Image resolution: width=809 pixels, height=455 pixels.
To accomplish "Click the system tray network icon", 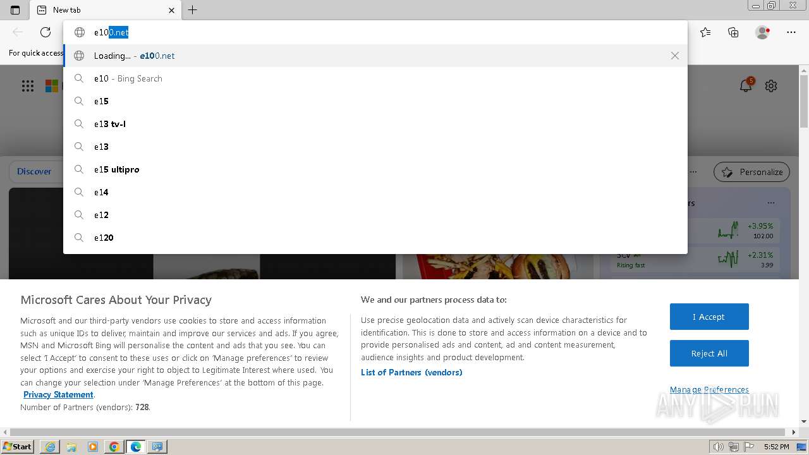I will (734, 447).
